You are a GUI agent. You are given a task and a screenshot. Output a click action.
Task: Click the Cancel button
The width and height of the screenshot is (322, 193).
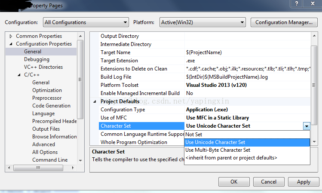pos(269,182)
